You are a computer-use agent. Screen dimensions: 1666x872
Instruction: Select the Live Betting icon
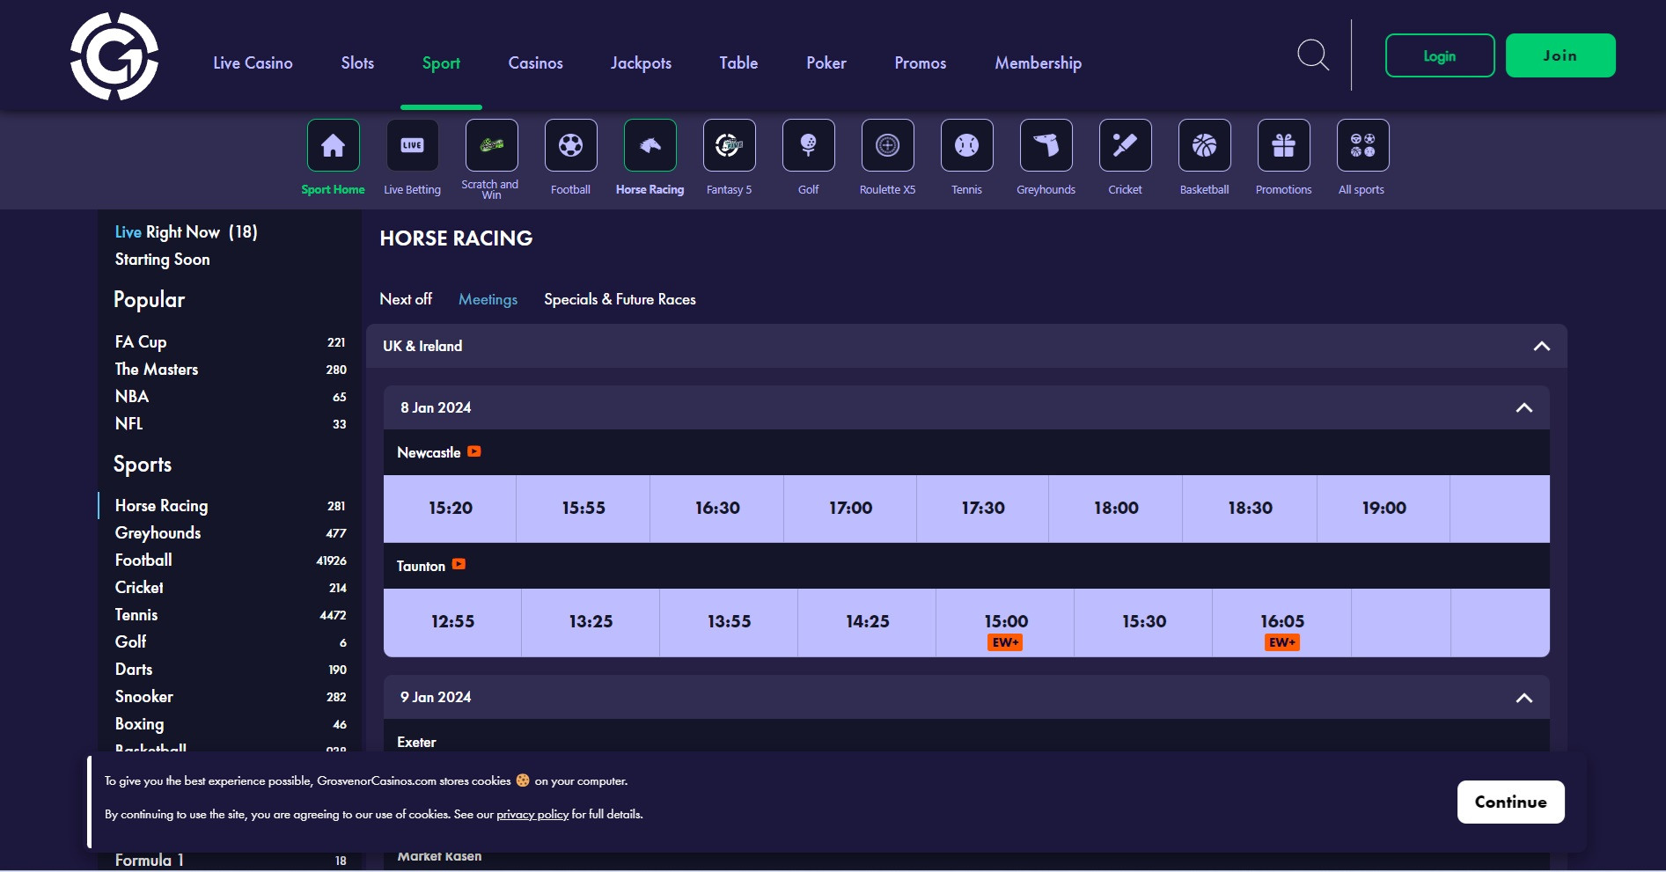pos(412,146)
